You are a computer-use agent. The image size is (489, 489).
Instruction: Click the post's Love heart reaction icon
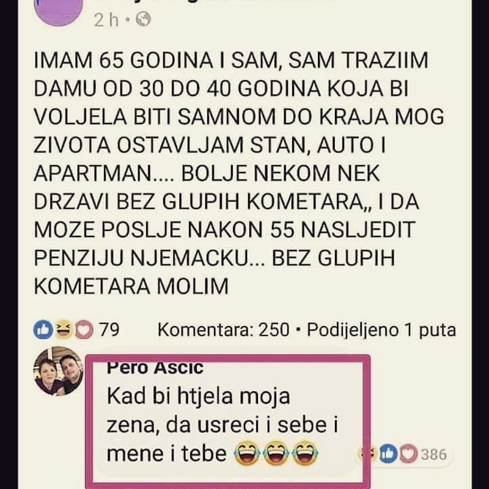tap(83, 330)
